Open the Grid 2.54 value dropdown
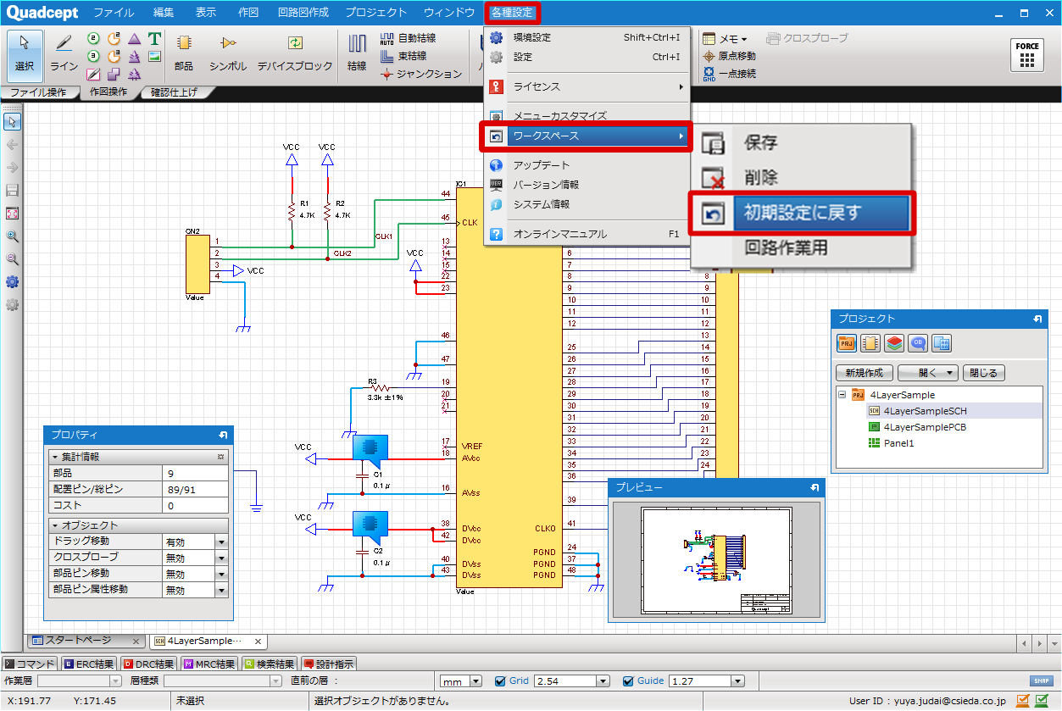This screenshot has width=1062, height=711. (x=603, y=680)
